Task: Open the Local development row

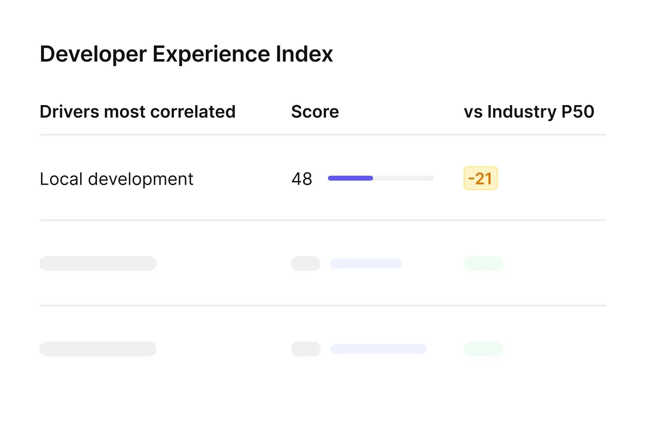Action: pyautogui.click(x=323, y=178)
